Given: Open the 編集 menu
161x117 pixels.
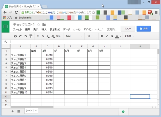Looking at the screenshot, I should pyautogui.click(x=27, y=29).
